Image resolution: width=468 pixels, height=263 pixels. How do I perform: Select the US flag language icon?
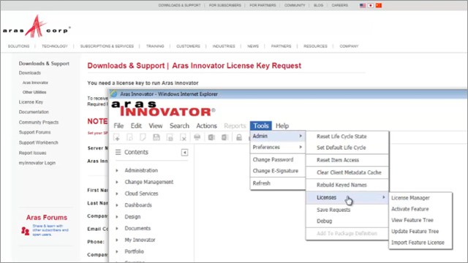[363, 5]
